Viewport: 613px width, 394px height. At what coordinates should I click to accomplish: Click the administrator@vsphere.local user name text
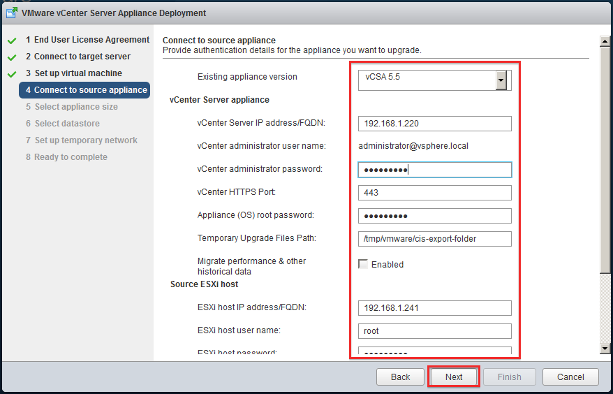pos(413,146)
